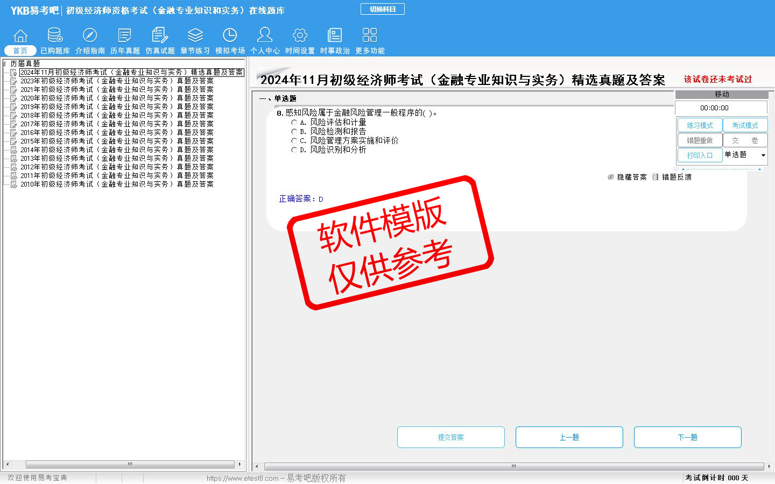Viewport: 775px width, 484px height.
Task: Select answer option A 风险评估和计量
Action: pos(294,123)
